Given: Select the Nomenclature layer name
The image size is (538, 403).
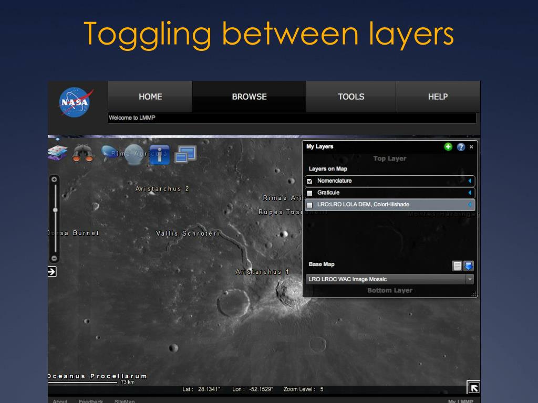Looking at the screenshot, I should point(335,181).
